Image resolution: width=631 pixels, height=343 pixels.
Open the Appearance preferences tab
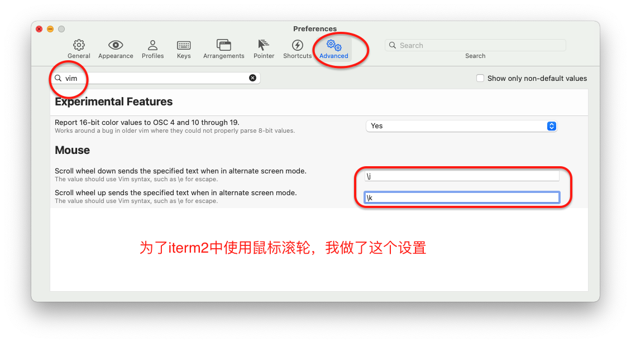click(116, 50)
